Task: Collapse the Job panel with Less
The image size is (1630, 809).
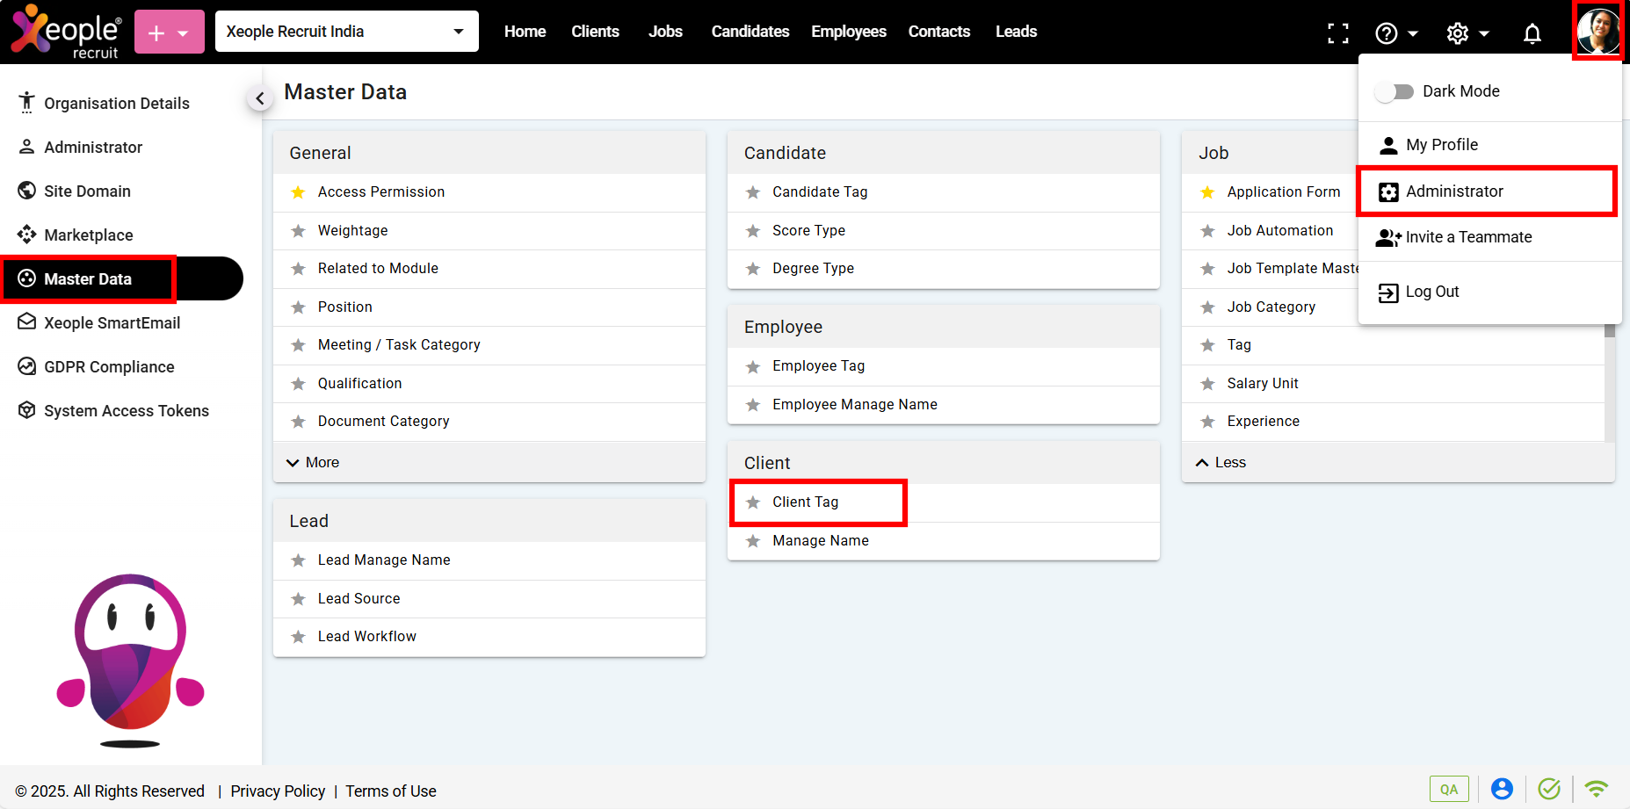Action: [x=1221, y=463]
